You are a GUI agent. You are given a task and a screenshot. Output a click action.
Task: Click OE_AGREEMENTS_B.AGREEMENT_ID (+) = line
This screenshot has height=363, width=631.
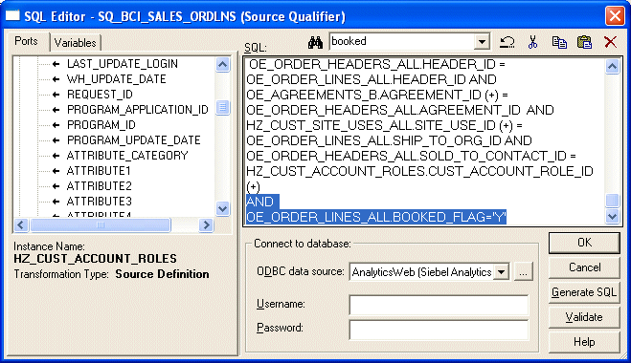tap(377, 95)
